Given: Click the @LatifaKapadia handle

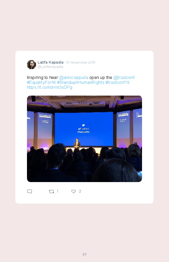Looking at the screenshot, I should coord(50,67).
